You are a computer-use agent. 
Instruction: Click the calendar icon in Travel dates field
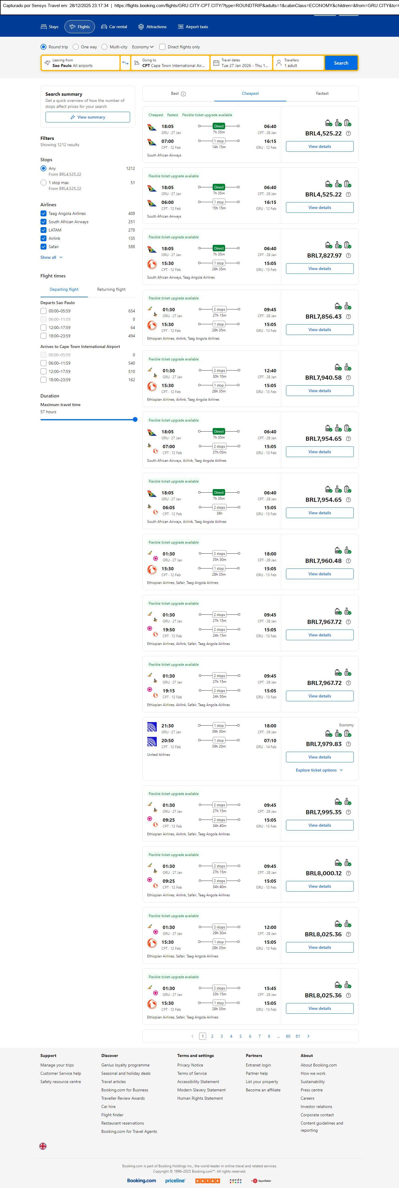point(216,63)
